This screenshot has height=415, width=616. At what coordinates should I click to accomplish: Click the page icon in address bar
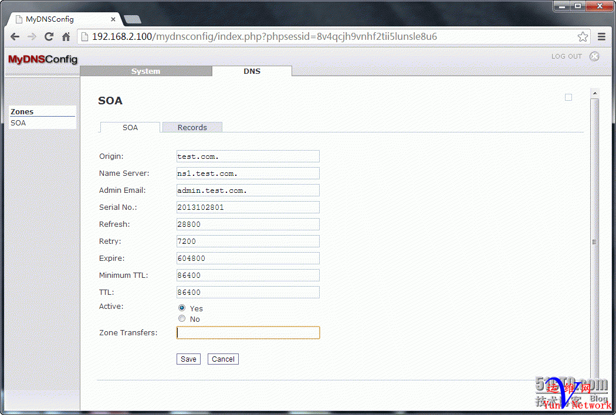click(84, 36)
